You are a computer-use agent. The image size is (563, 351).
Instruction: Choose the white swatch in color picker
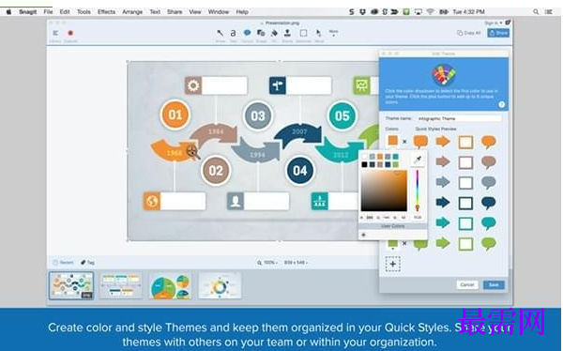364,157
